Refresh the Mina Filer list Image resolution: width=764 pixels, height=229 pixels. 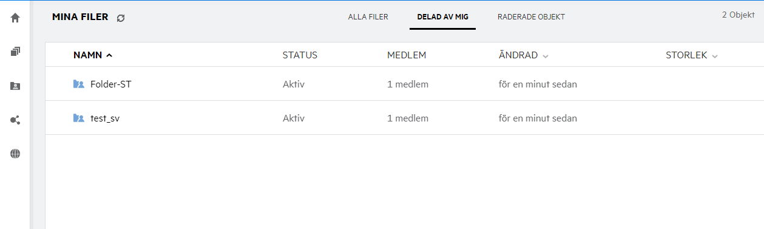pyautogui.click(x=121, y=18)
